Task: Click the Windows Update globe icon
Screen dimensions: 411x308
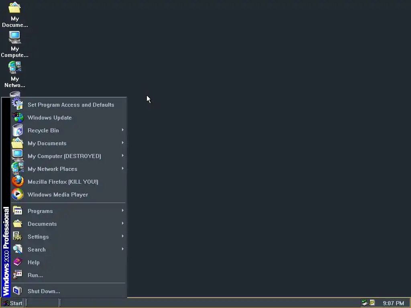Action: (18, 118)
